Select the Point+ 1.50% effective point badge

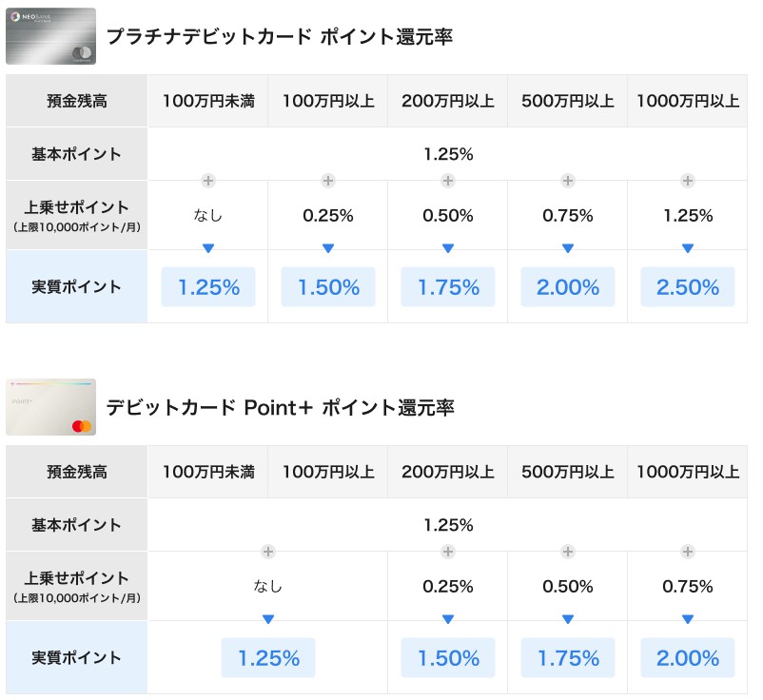point(448,658)
